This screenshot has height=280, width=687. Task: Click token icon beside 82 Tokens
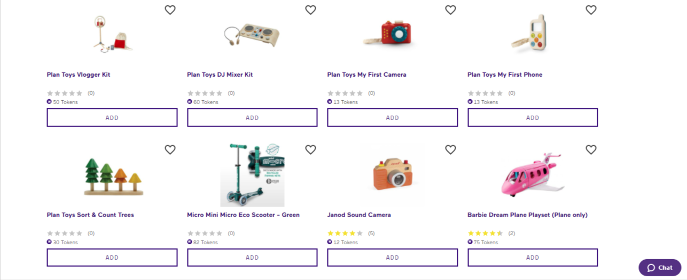190,242
